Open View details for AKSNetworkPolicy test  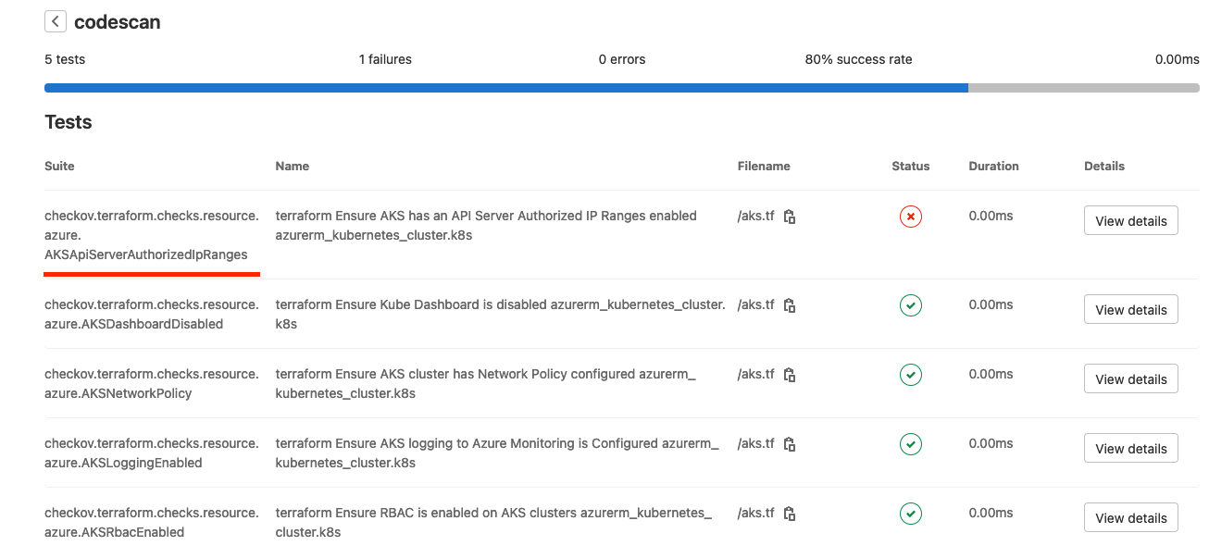pyautogui.click(x=1130, y=378)
